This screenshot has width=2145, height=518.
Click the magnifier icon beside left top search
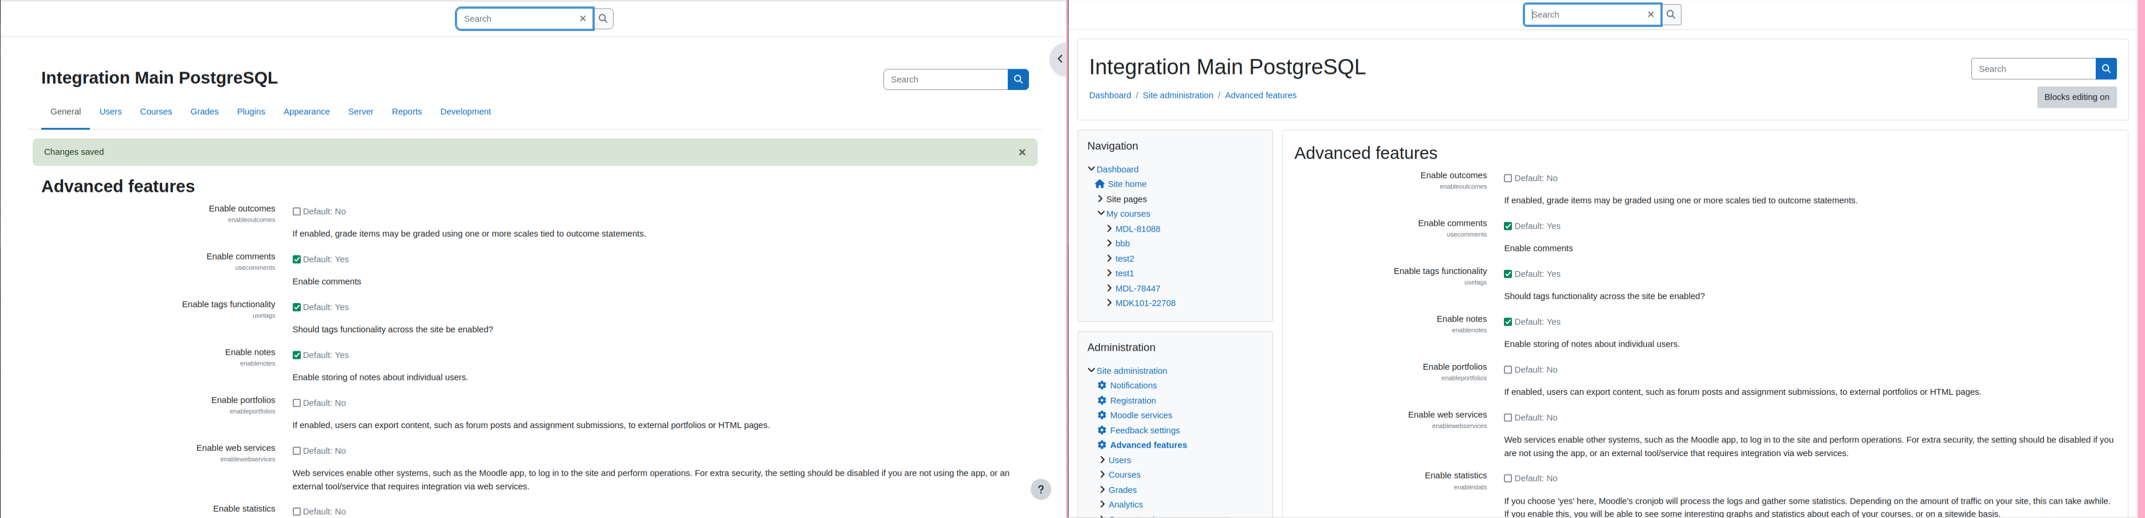click(x=604, y=18)
